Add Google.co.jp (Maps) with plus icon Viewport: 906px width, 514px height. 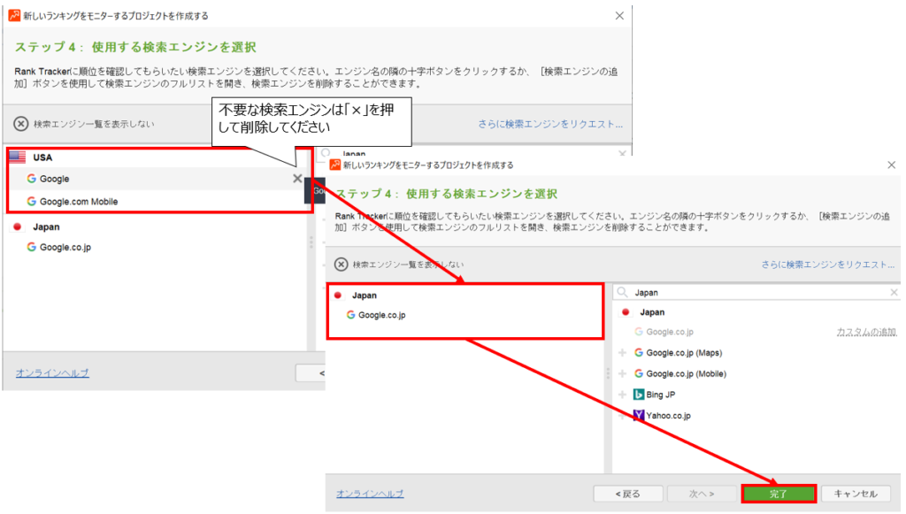622,353
